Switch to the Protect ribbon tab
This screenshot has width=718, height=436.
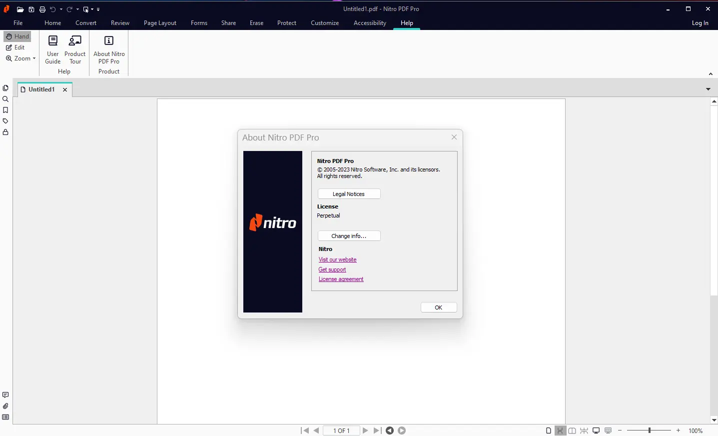[287, 23]
